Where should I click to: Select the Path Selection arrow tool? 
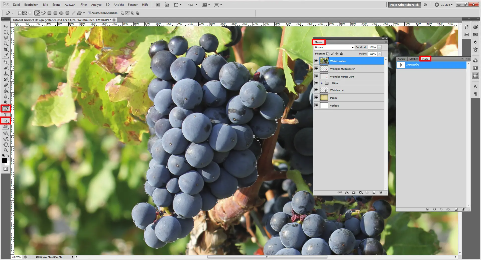pyautogui.click(x=6, y=121)
